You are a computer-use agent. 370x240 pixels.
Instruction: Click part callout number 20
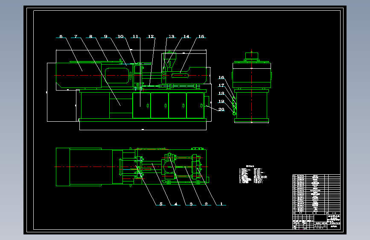pyautogui.click(x=221, y=109)
